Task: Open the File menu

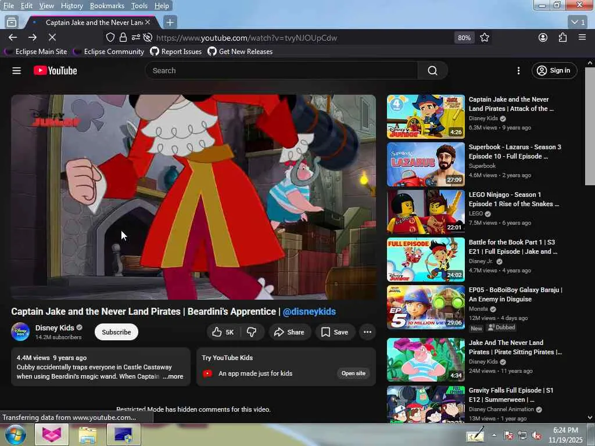Action: (x=8, y=6)
